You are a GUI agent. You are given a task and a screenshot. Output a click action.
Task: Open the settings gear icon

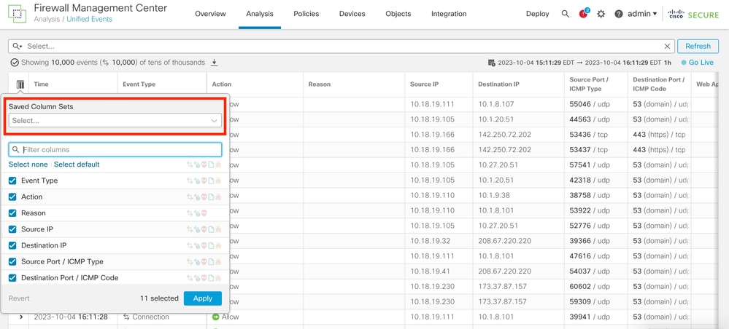601,14
